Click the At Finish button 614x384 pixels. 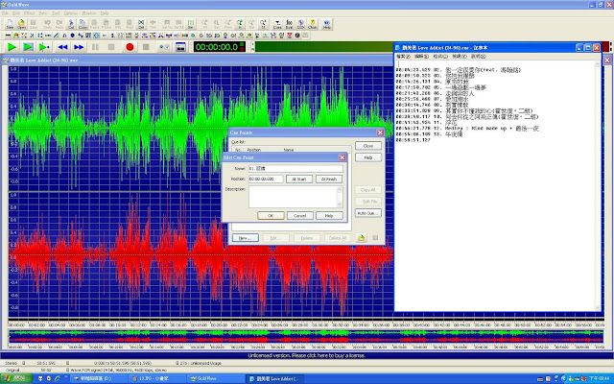328,179
